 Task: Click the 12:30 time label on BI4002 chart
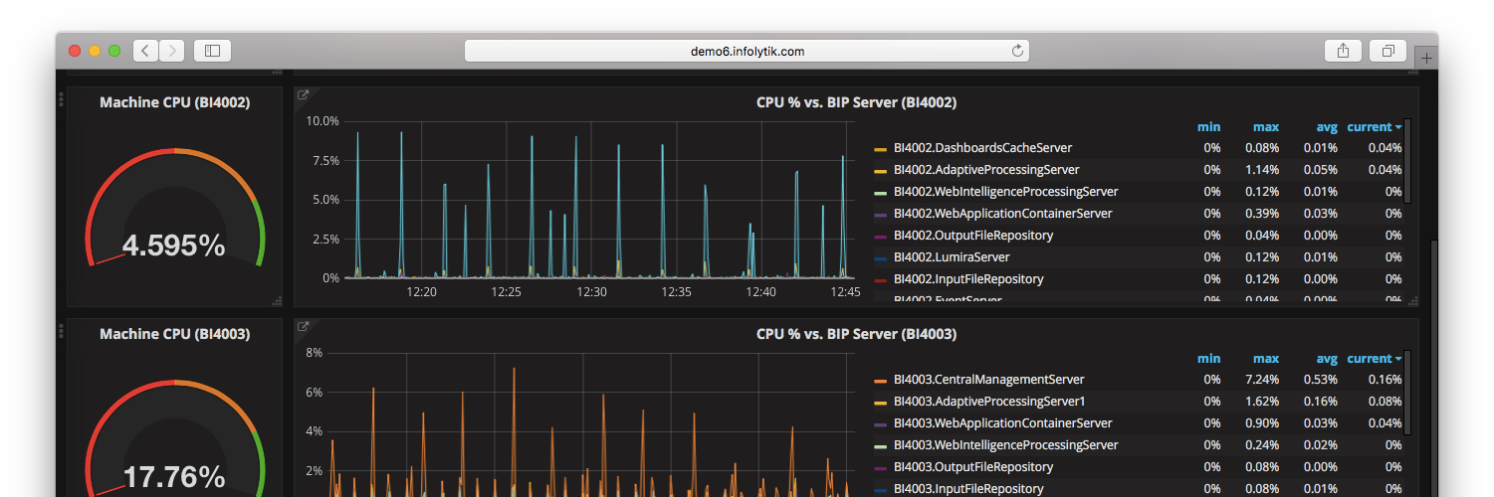591,292
